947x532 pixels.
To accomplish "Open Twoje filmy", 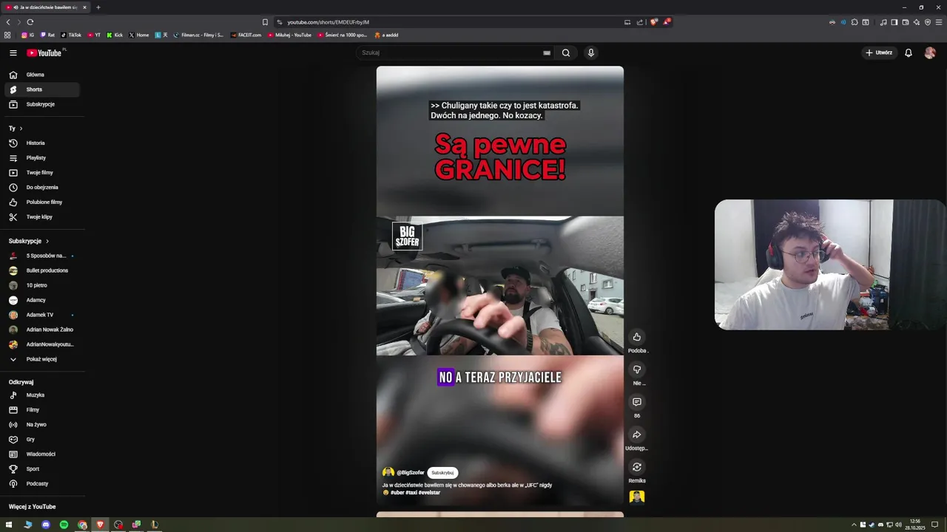I will [x=41, y=172].
